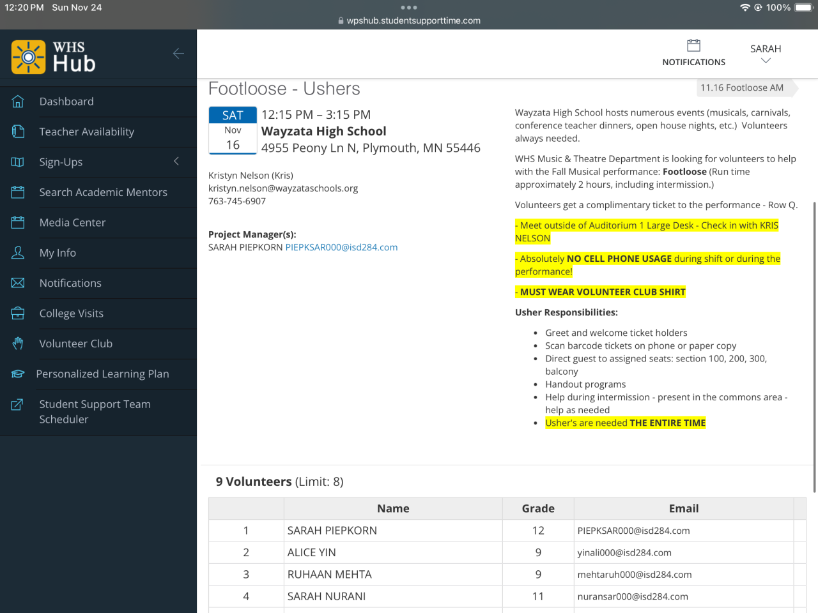The height and width of the screenshot is (613, 818).
Task: Click the Volunteer Club hand icon
Action: [x=18, y=344]
